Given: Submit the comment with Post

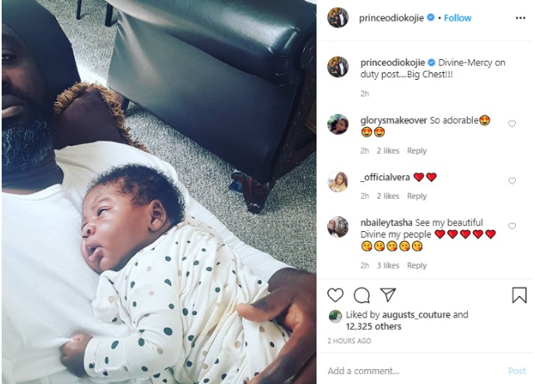Looking at the screenshot, I should 517,371.
